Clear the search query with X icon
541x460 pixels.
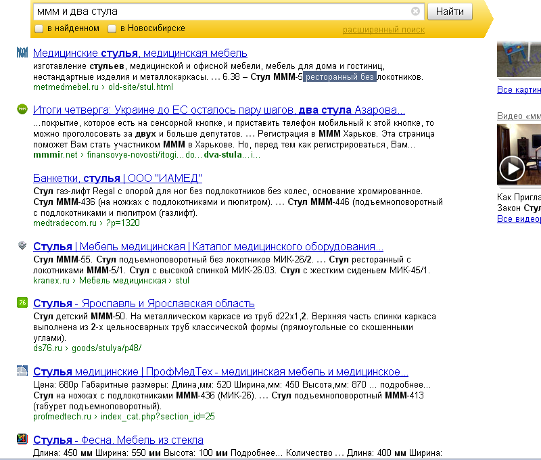pyautogui.click(x=415, y=11)
